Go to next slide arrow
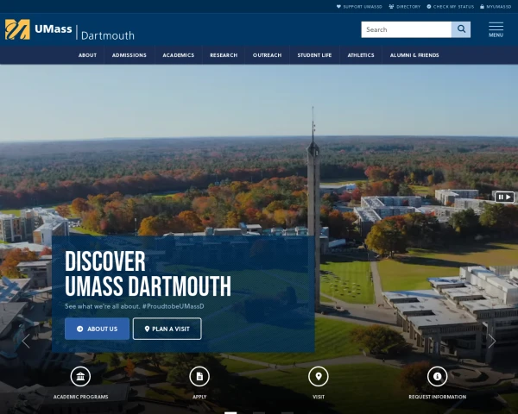This screenshot has width=518, height=414. 492,341
